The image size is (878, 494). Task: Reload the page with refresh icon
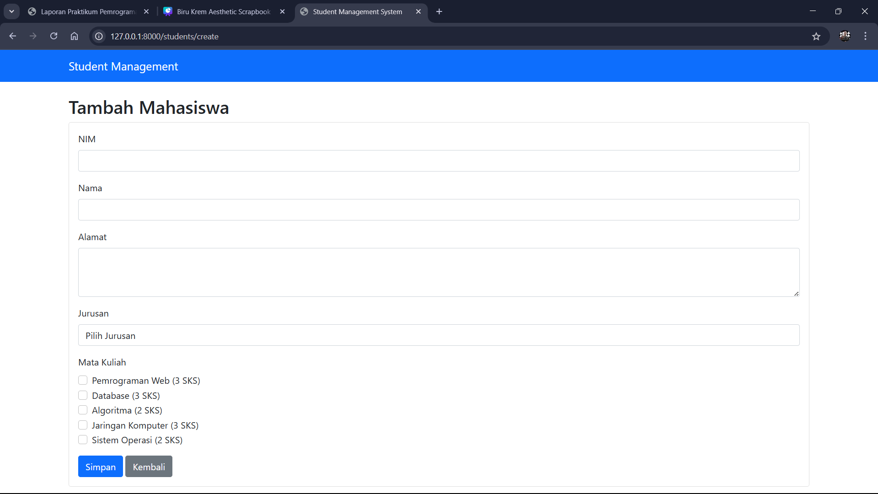[54, 36]
